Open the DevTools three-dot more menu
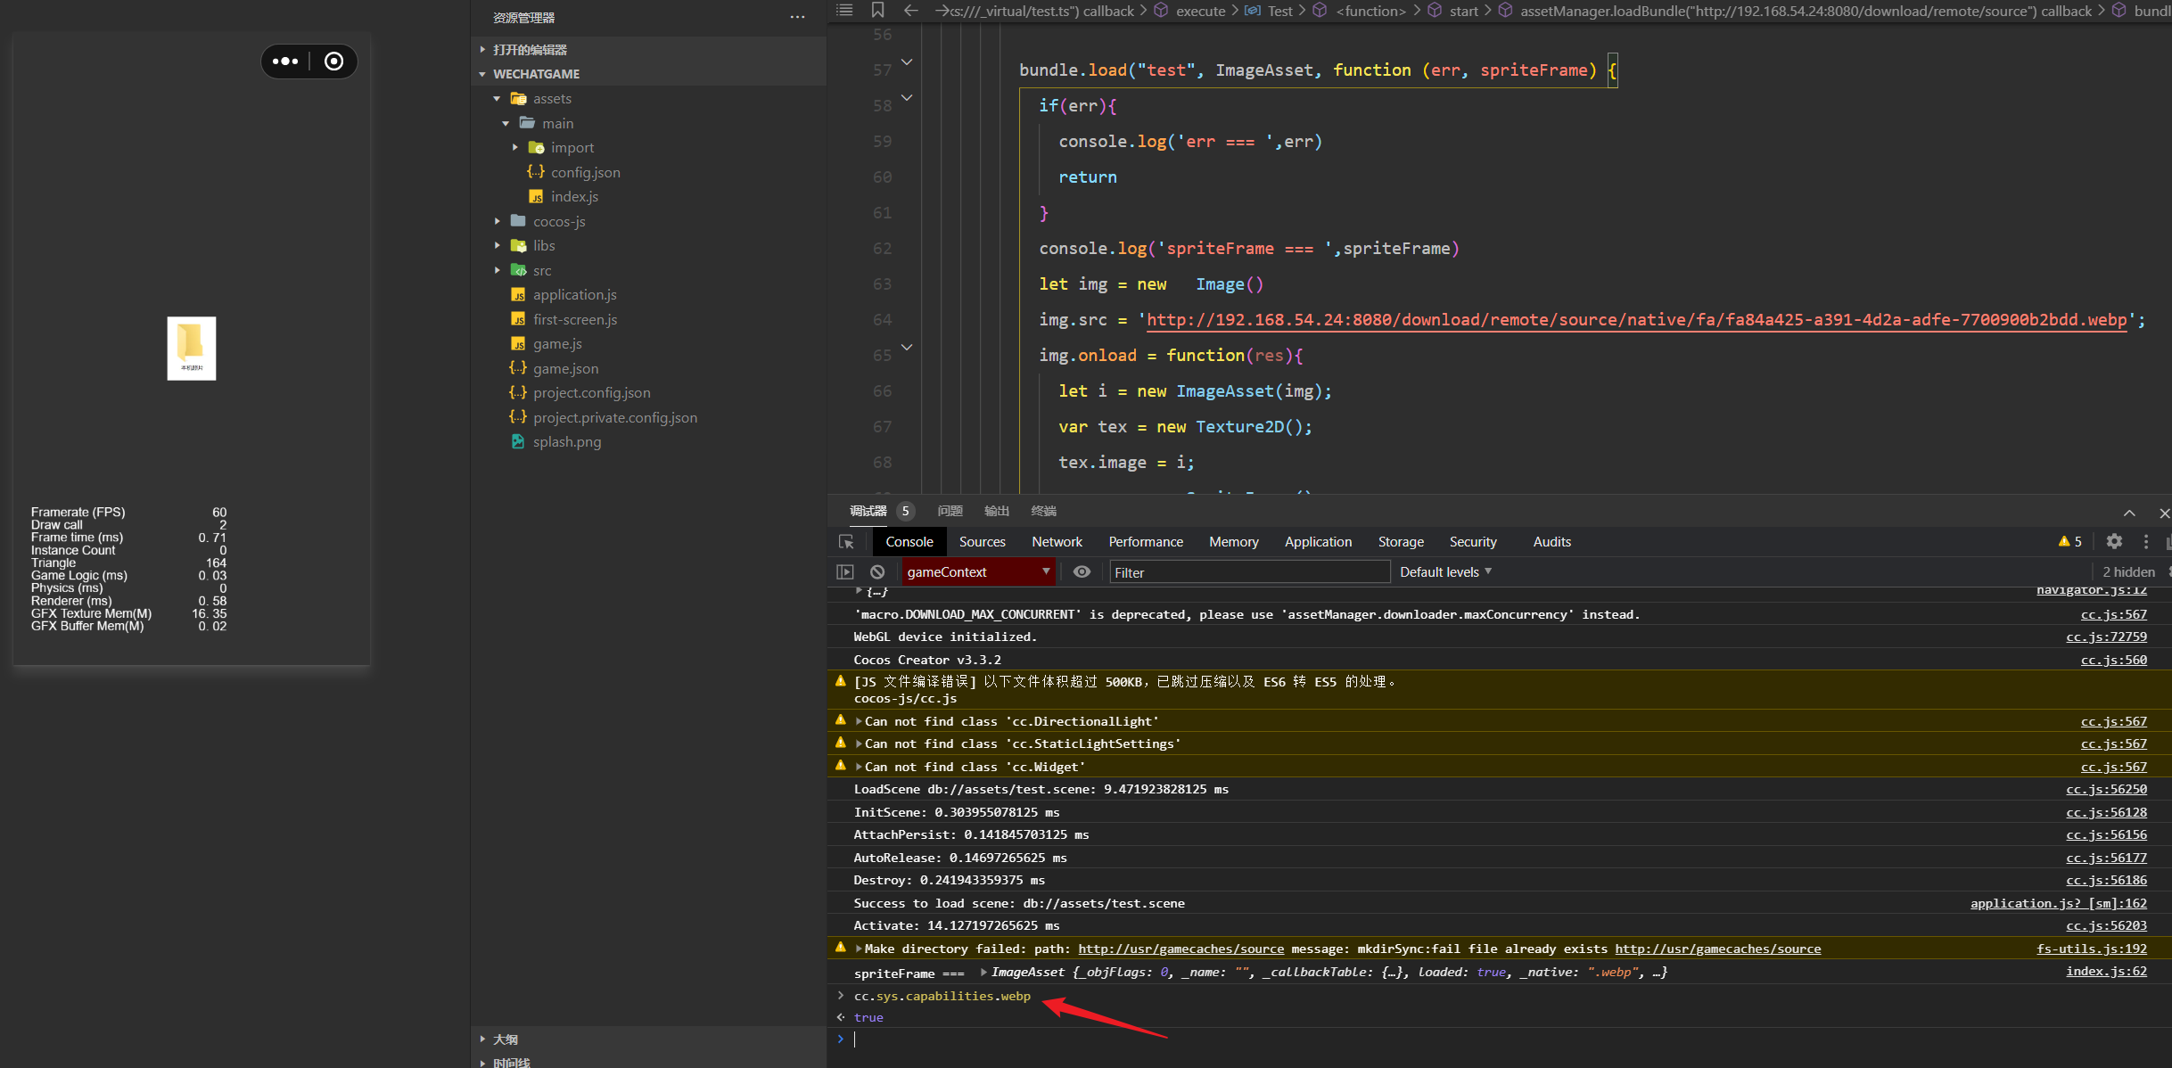The image size is (2172, 1068). click(2145, 541)
